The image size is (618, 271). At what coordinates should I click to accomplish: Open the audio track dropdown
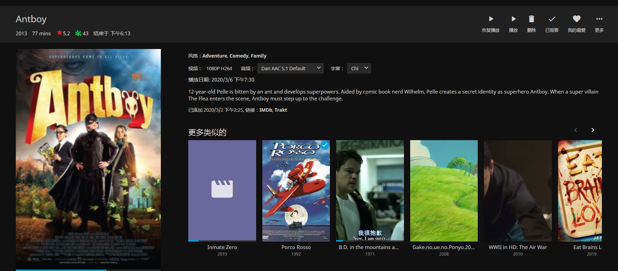click(x=290, y=68)
